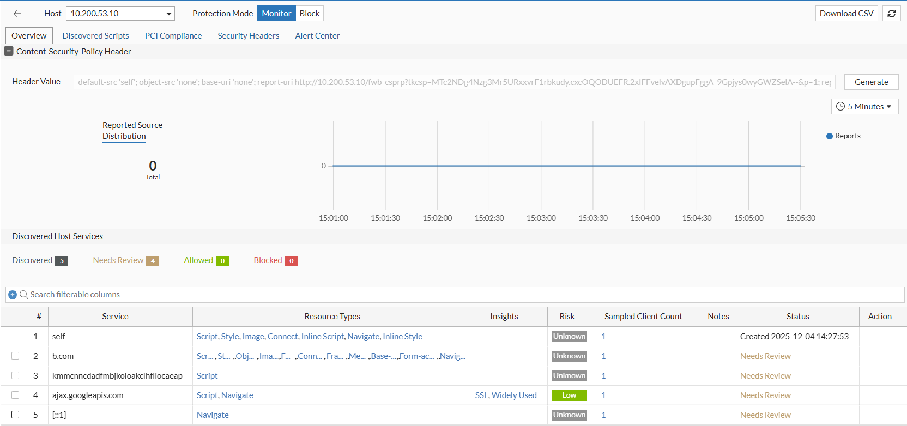The width and height of the screenshot is (907, 426).
Task: Filter services by Allowed
Action: (206, 260)
